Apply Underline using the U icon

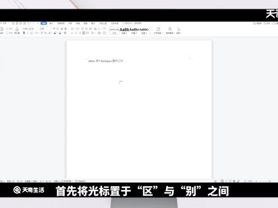coord(31,33)
